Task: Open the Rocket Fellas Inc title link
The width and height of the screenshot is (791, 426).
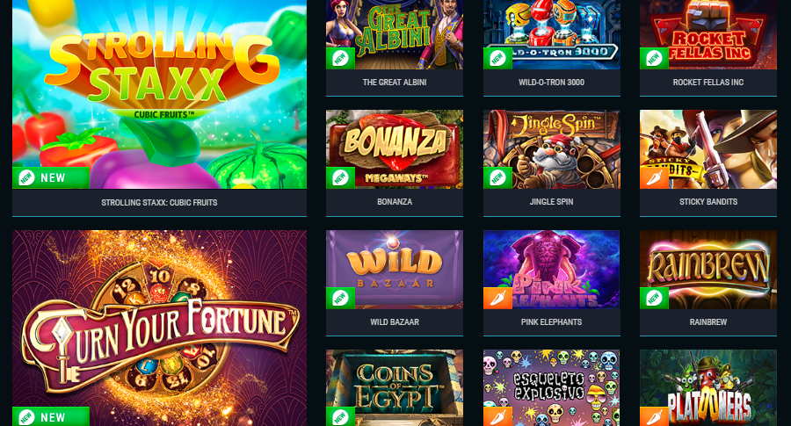Action: click(708, 83)
